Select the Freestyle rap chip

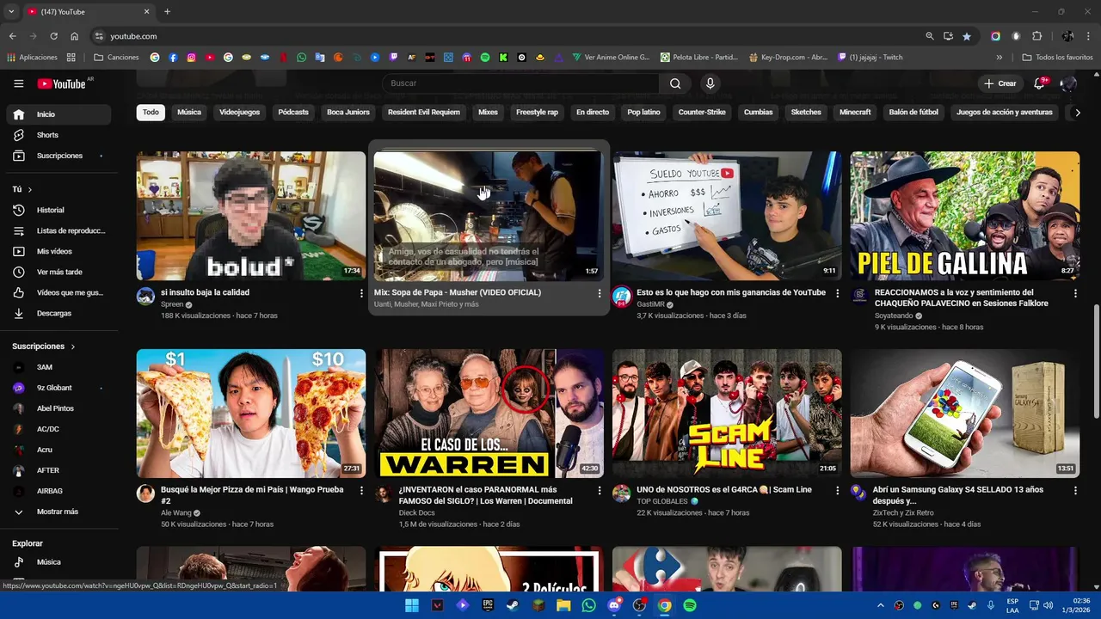537,113
